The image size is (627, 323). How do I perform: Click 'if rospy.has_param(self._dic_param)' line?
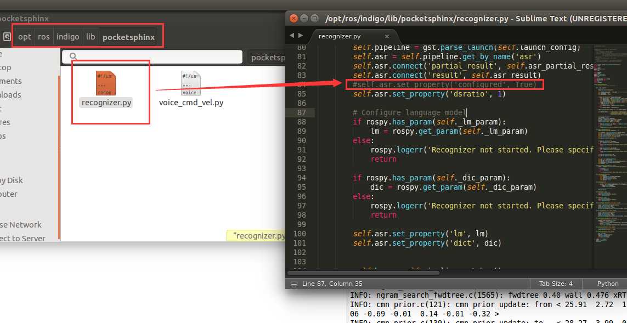[432, 178]
